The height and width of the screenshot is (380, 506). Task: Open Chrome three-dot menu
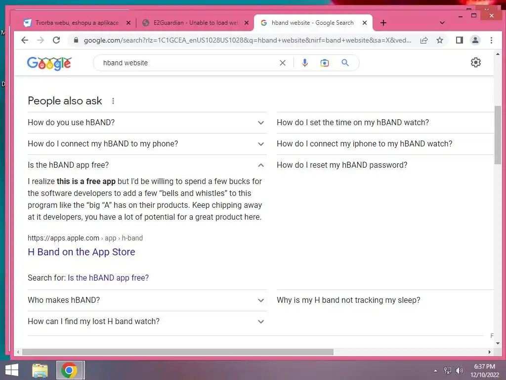pos(491,40)
